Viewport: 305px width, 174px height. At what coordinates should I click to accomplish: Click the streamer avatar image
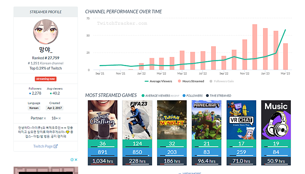[46, 32]
